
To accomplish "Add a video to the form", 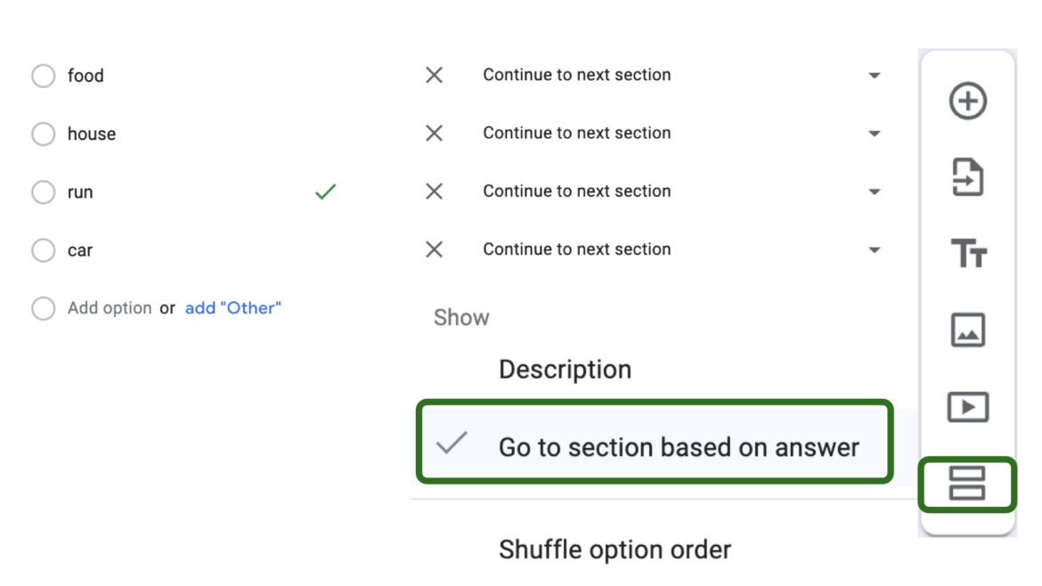I will [x=967, y=406].
